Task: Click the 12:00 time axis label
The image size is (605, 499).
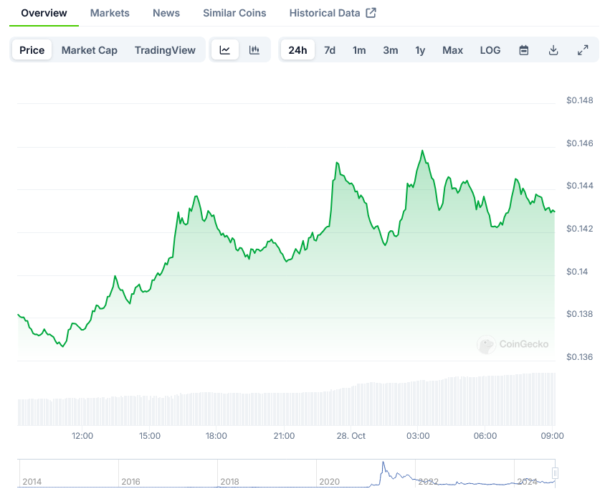Action: (x=82, y=436)
